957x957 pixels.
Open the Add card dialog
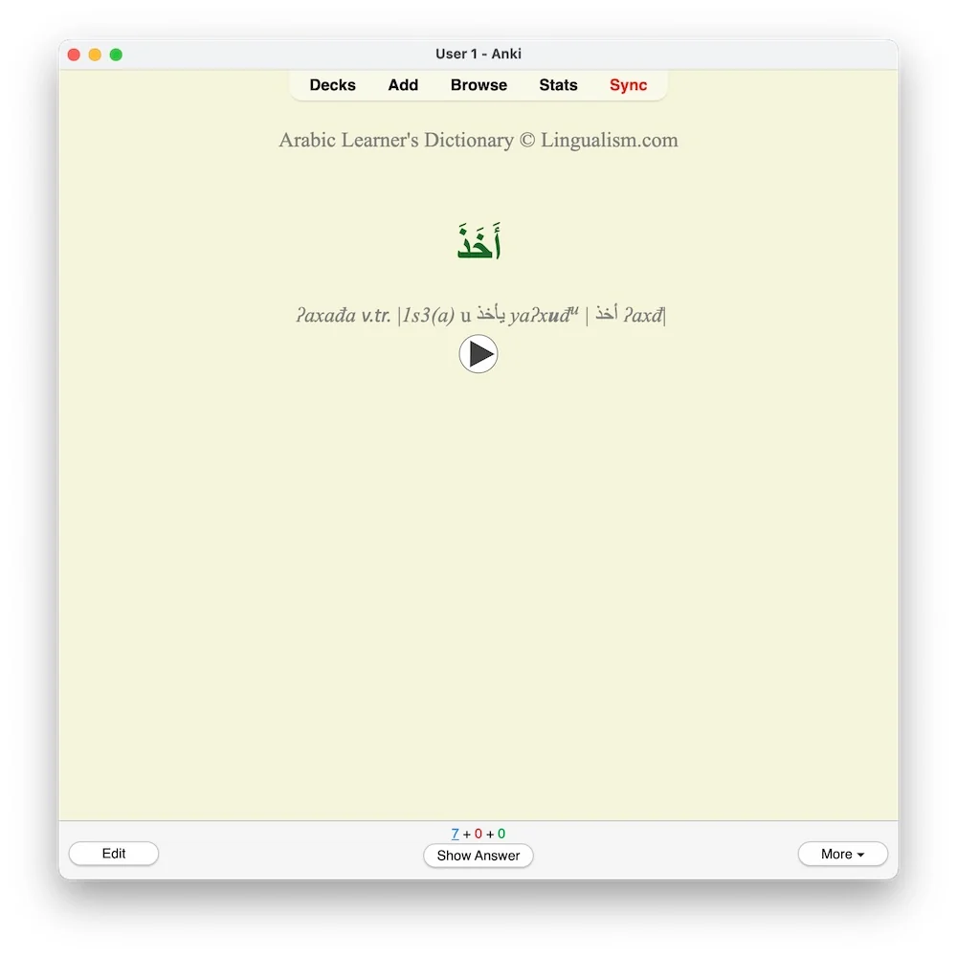point(403,85)
